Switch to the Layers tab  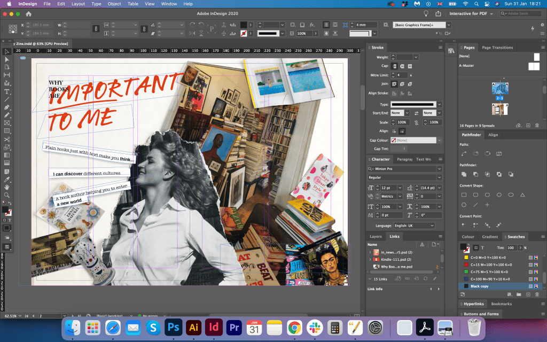pyautogui.click(x=376, y=236)
